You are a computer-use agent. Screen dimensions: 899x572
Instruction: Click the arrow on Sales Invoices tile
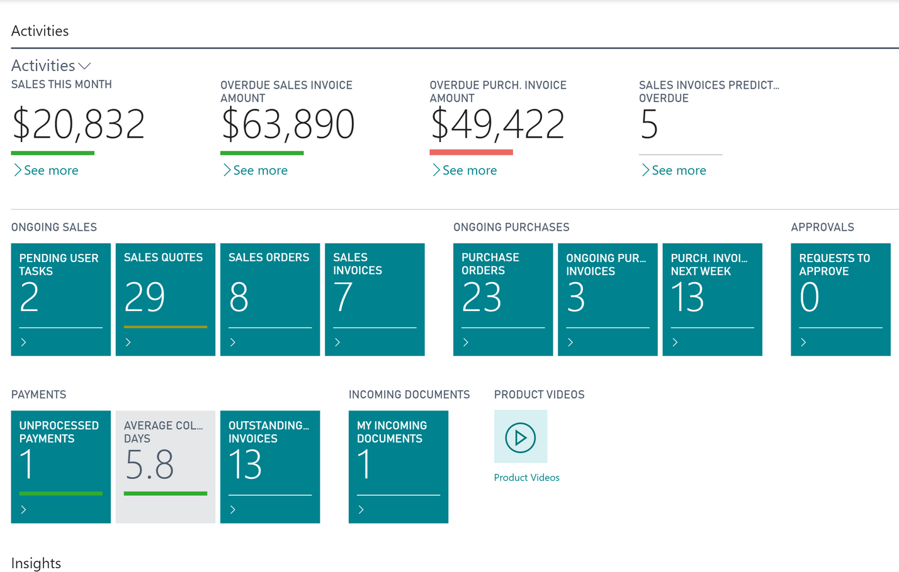(x=337, y=343)
